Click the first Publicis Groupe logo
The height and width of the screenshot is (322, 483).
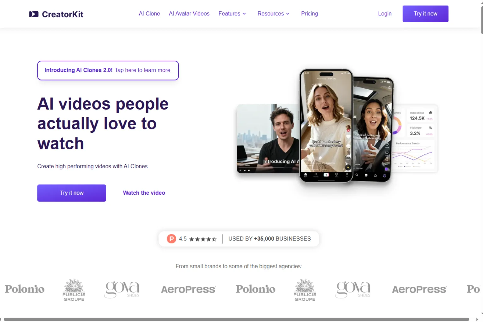(74, 290)
